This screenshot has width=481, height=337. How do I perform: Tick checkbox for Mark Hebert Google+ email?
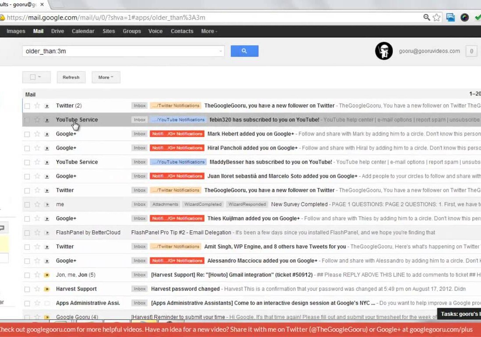(x=27, y=134)
